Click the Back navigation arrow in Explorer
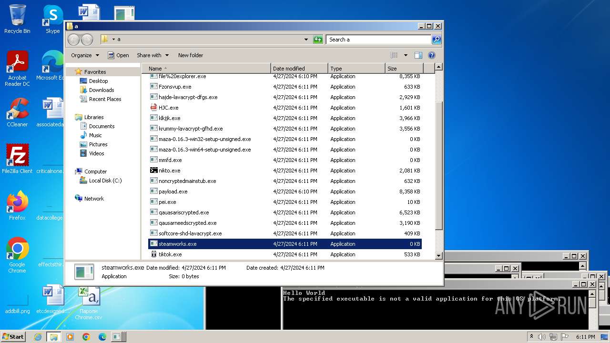Image resolution: width=610 pixels, height=343 pixels. click(73, 40)
